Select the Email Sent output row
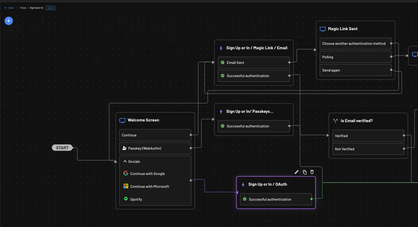418x227 pixels. tap(254, 62)
